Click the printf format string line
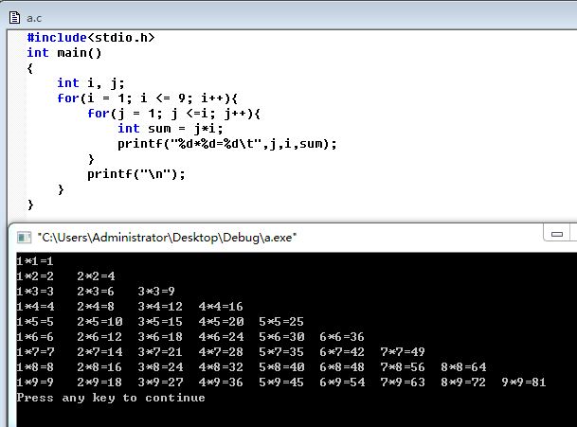Screen dimensions: 577x427 (227, 144)
